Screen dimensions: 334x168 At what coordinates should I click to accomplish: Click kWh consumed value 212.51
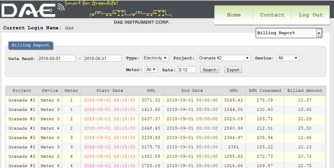tap(265, 128)
